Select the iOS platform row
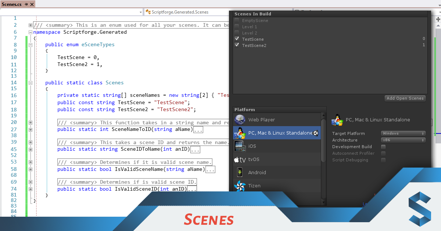Viewport: 441px width, 231px height. pyautogui.click(x=277, y=146)
